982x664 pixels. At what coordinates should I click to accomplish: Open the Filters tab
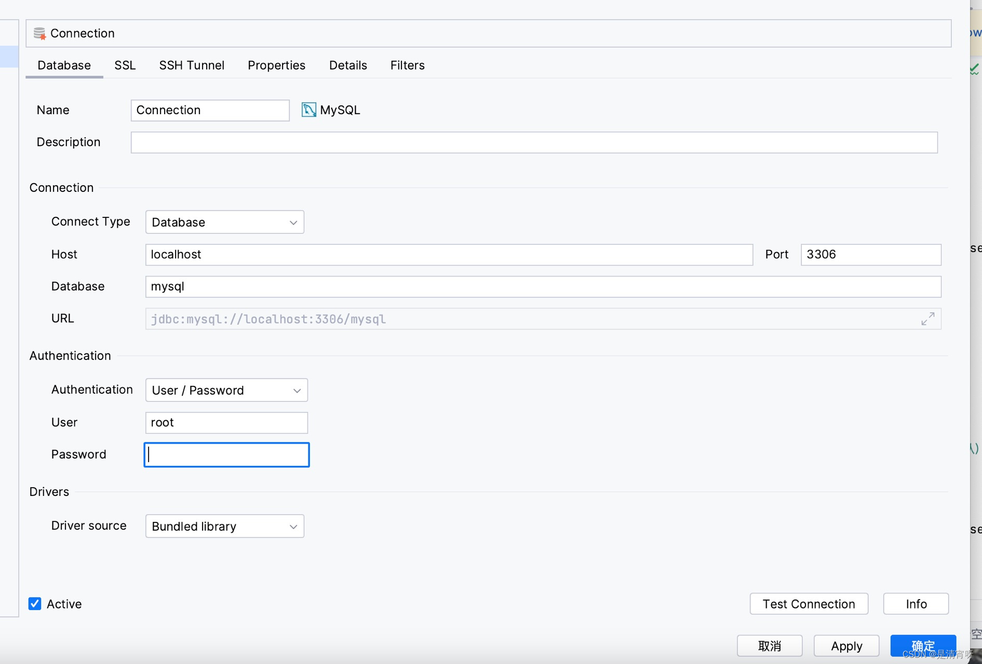click(x=407, y=65)
